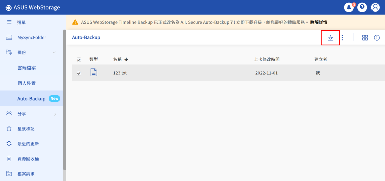Expand the 分享 section chevron
The height and width of the screenshot is (181, 385).
click(55, 114)
